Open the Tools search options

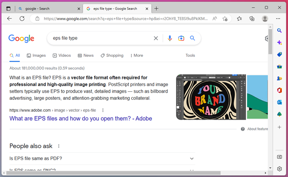tap(190, 55)
